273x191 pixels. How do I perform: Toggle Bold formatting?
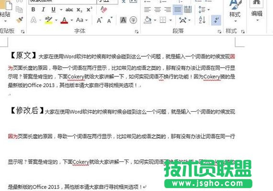coord(33,10)
